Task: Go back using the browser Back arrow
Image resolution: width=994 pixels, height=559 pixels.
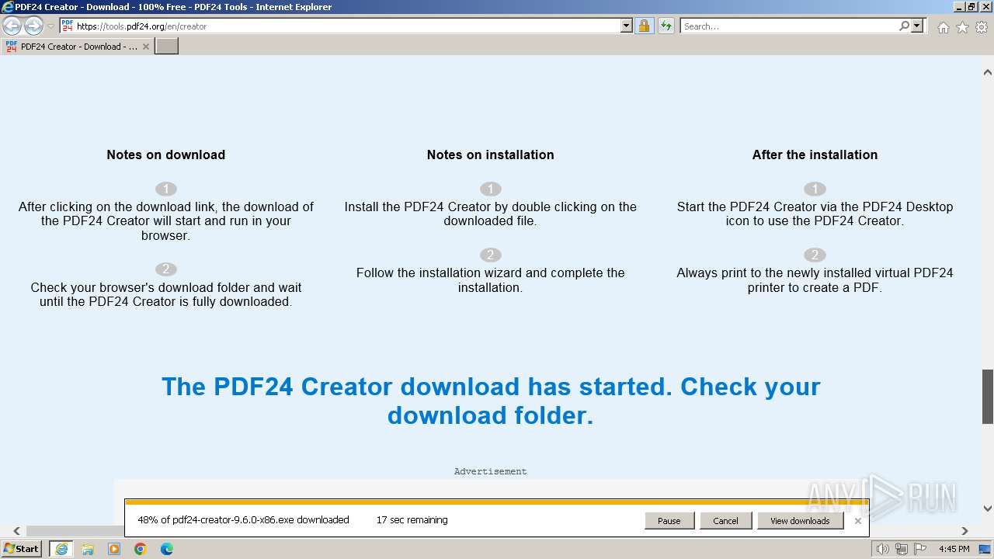Action: click(x=12, y=26)
